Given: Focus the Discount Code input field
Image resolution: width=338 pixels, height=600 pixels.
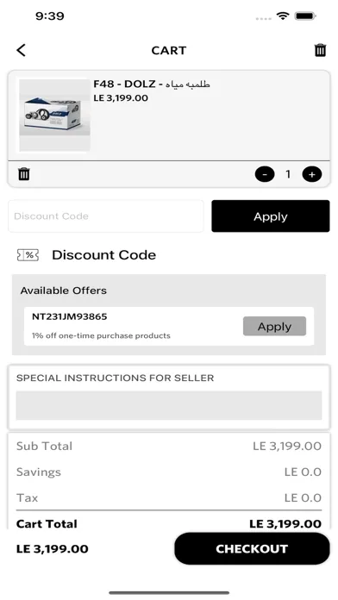Looking at the screenshot, I should pos(106,216).
